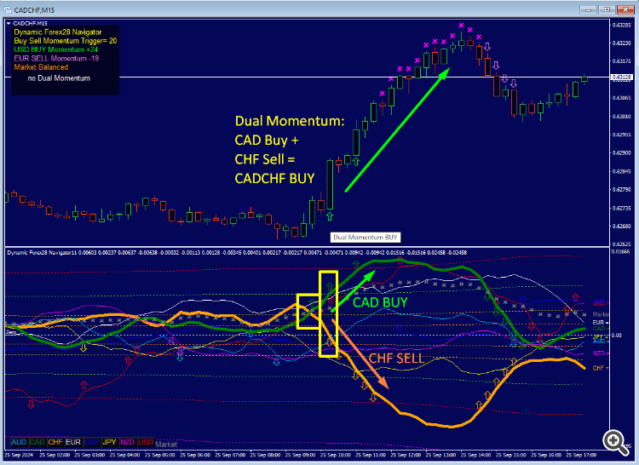639x465 pixels.
Task: Click 'EUR SELL Momentum -19' text
Action: [x=56, y=58]
